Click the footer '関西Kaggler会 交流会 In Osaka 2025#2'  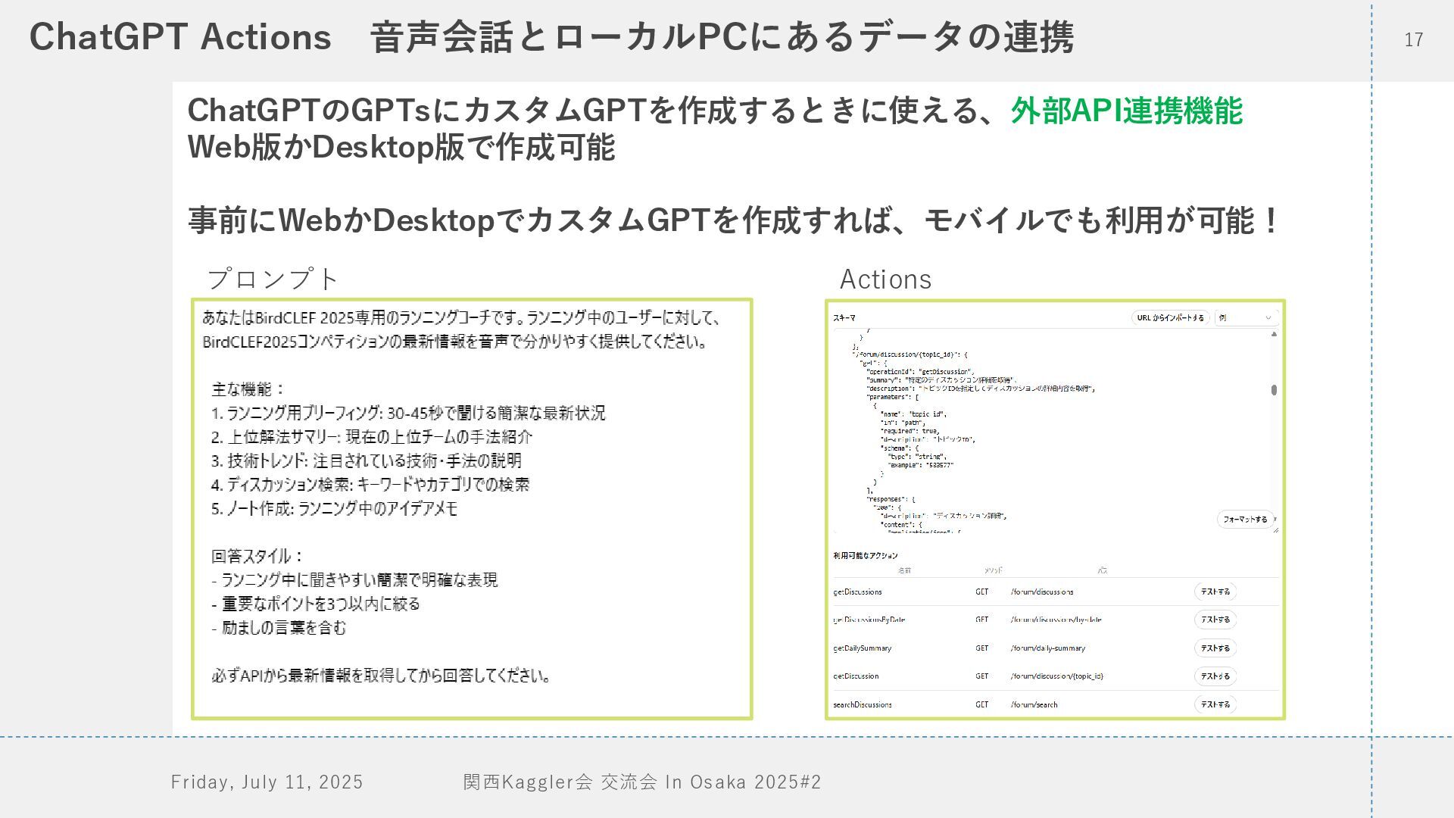[642, 782]
